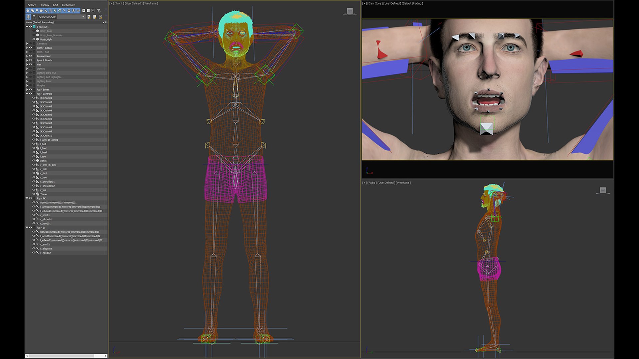Click ViewCube in Front viewport
Screen dimensions: 639x359
(350, 11)
